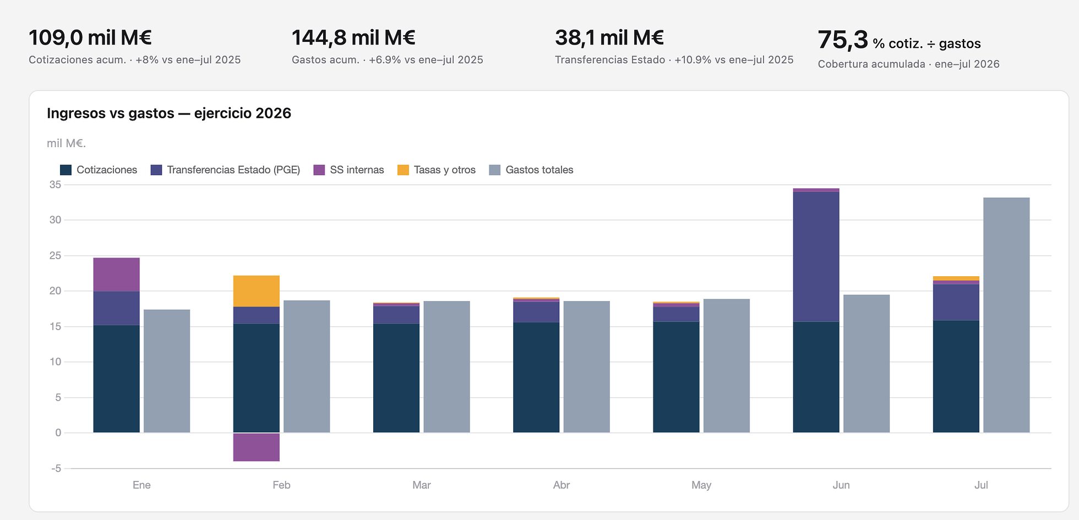
Task: Hide the Cotizaciones series via legend label
Action: [107, 170]
